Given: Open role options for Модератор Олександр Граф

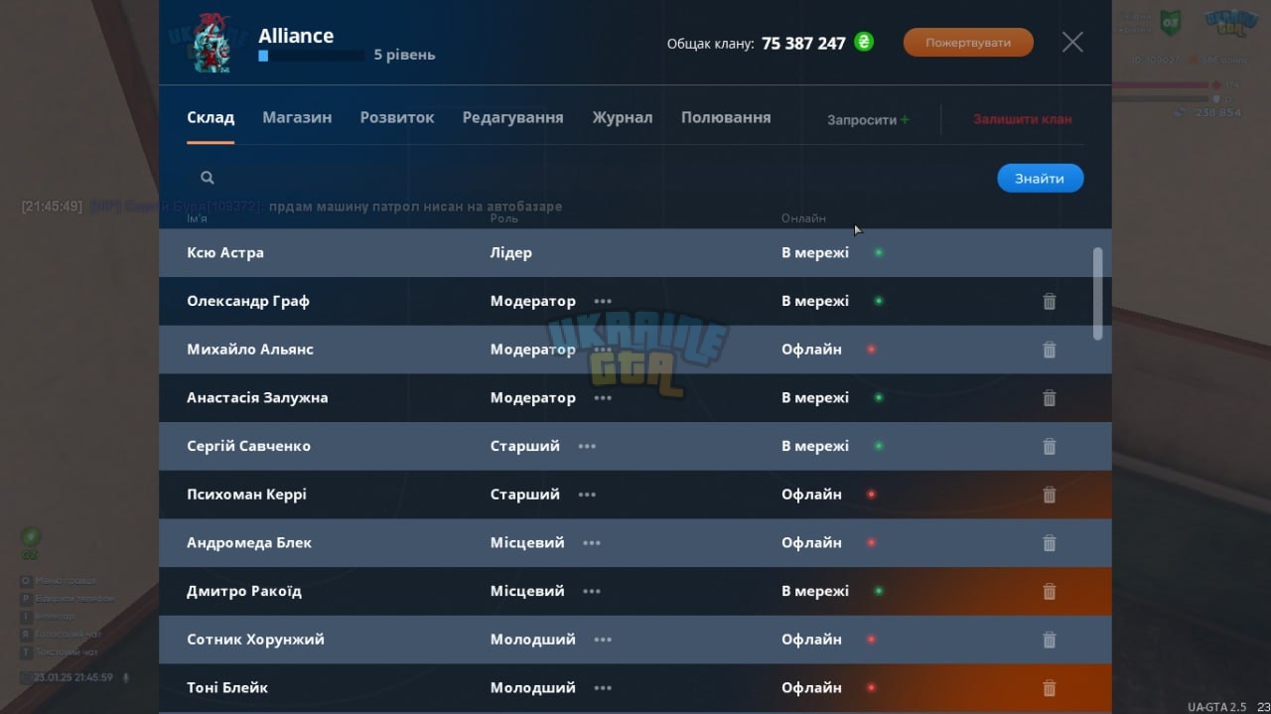Looking at the screenshot, I should pos(603,301).
